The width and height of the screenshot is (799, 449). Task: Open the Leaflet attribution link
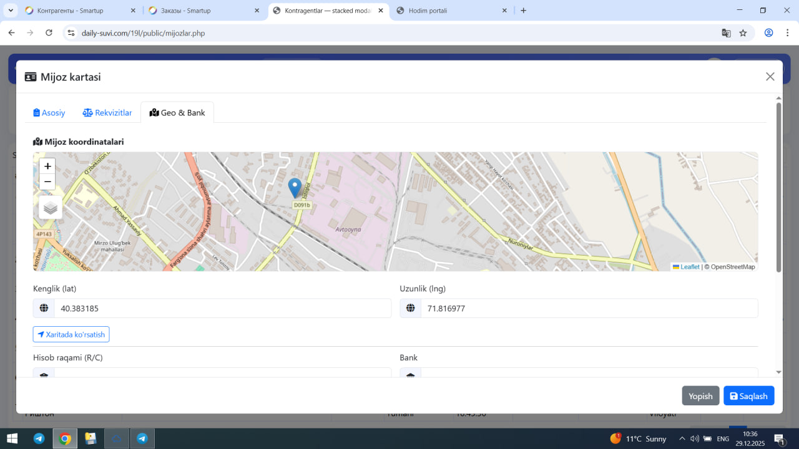(x=689, y=267)
